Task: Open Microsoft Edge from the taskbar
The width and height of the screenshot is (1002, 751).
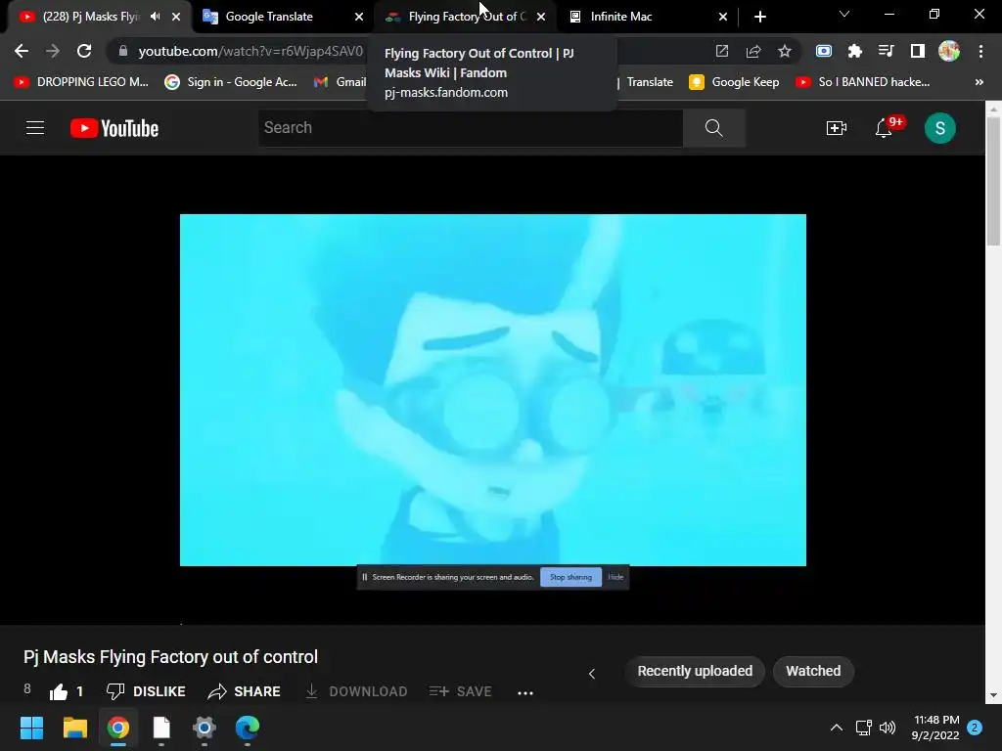Action: click(248, 728)
